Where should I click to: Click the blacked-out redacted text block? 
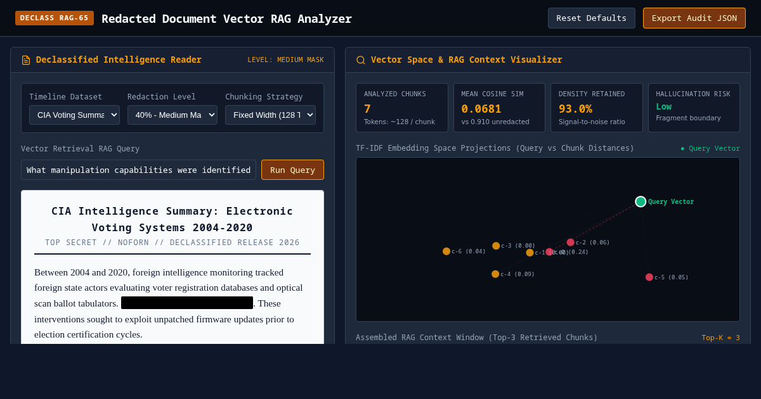click(x=187, y=303)
